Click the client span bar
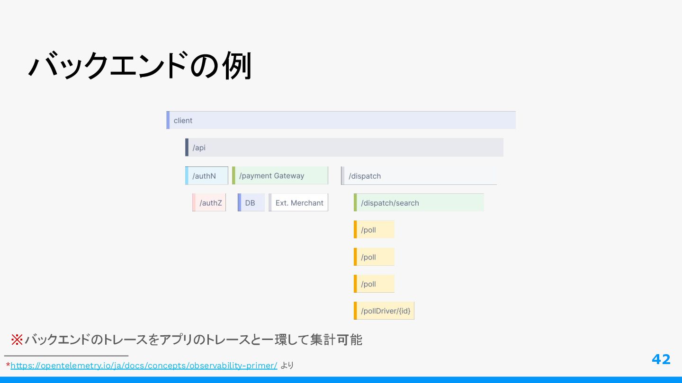The image size is (682, 383). [x=341, y=120]
